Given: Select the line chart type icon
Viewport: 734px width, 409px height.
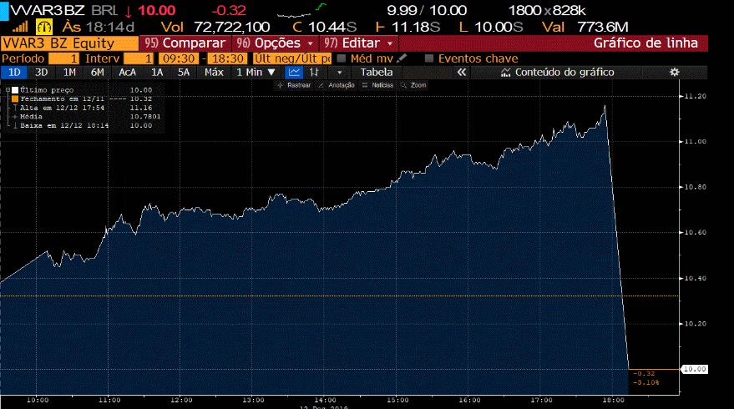Looking at the screenshot, I should [x=295, y=73].
